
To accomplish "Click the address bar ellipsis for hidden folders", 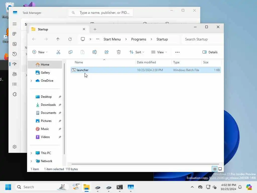I will pos(98,39).
